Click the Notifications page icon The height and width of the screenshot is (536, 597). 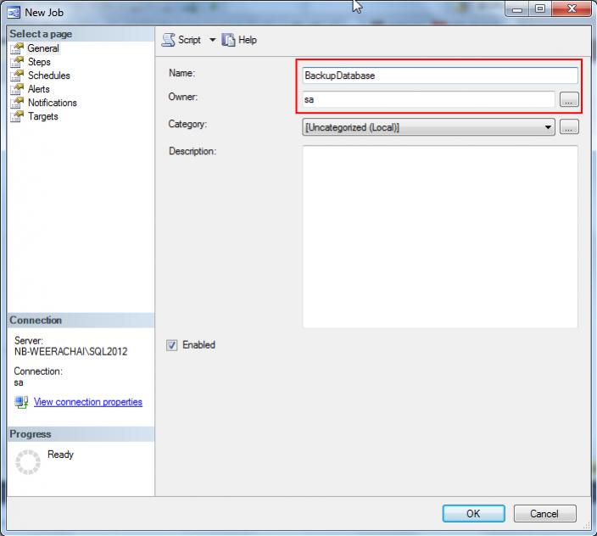[x=17, y=103]
